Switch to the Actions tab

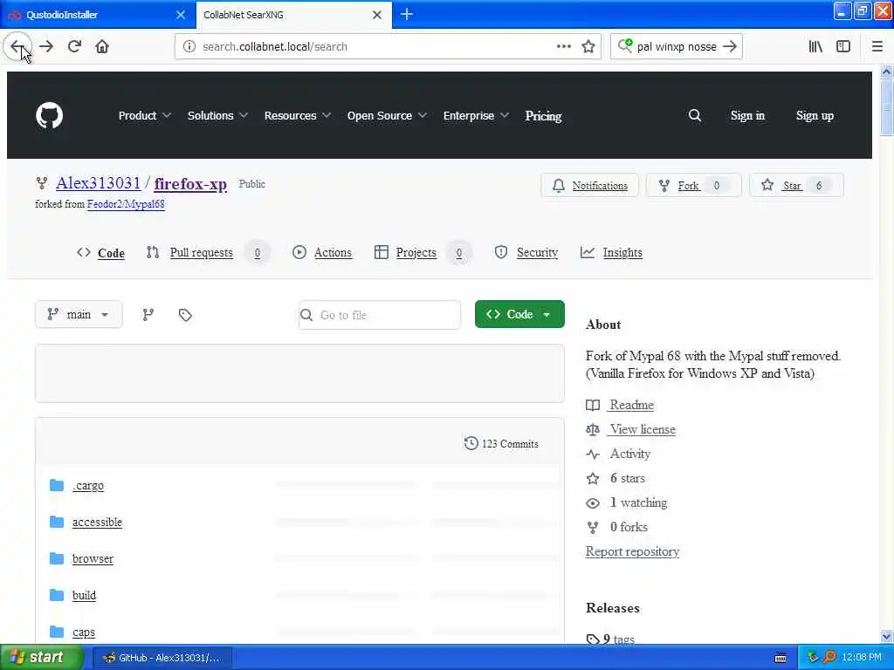click(x=322, y=252)
